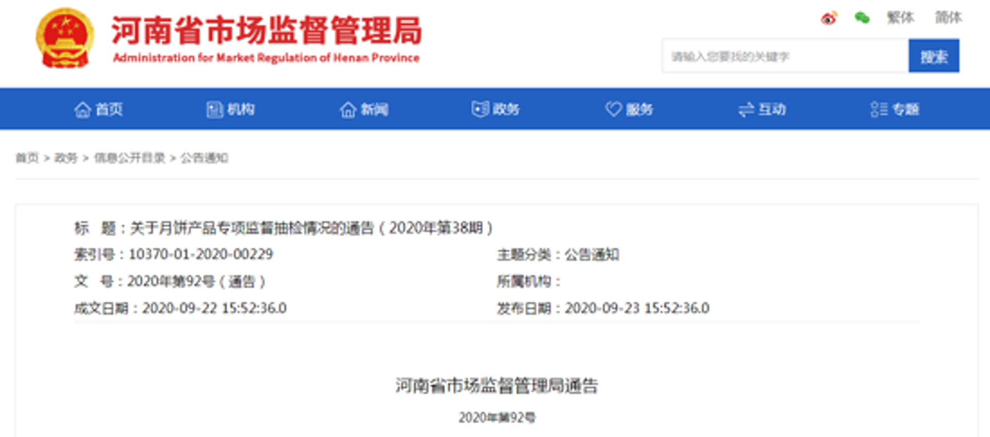The width and height of the screenshot is (990, 437).
Task: Click the list icon beside 专题
Action: pos(879,109)
